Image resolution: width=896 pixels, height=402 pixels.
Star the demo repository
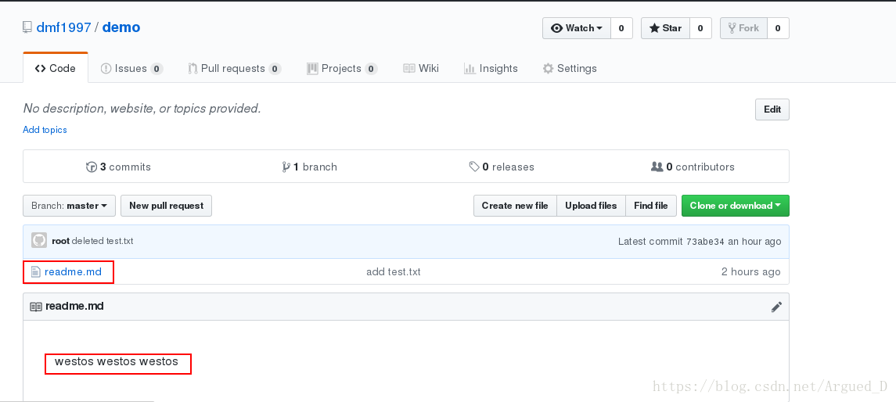tap(666, 28)
